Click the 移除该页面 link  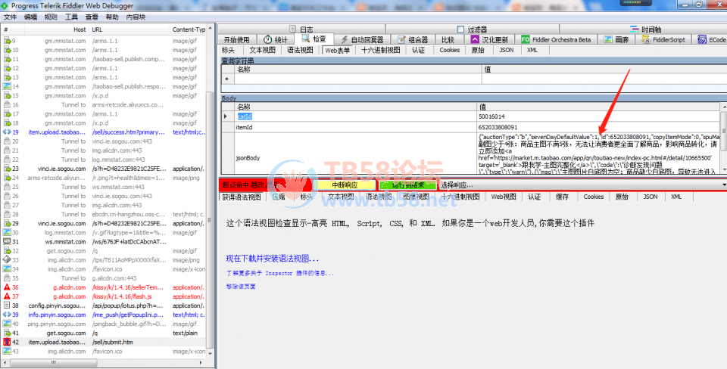click(241, 287)
